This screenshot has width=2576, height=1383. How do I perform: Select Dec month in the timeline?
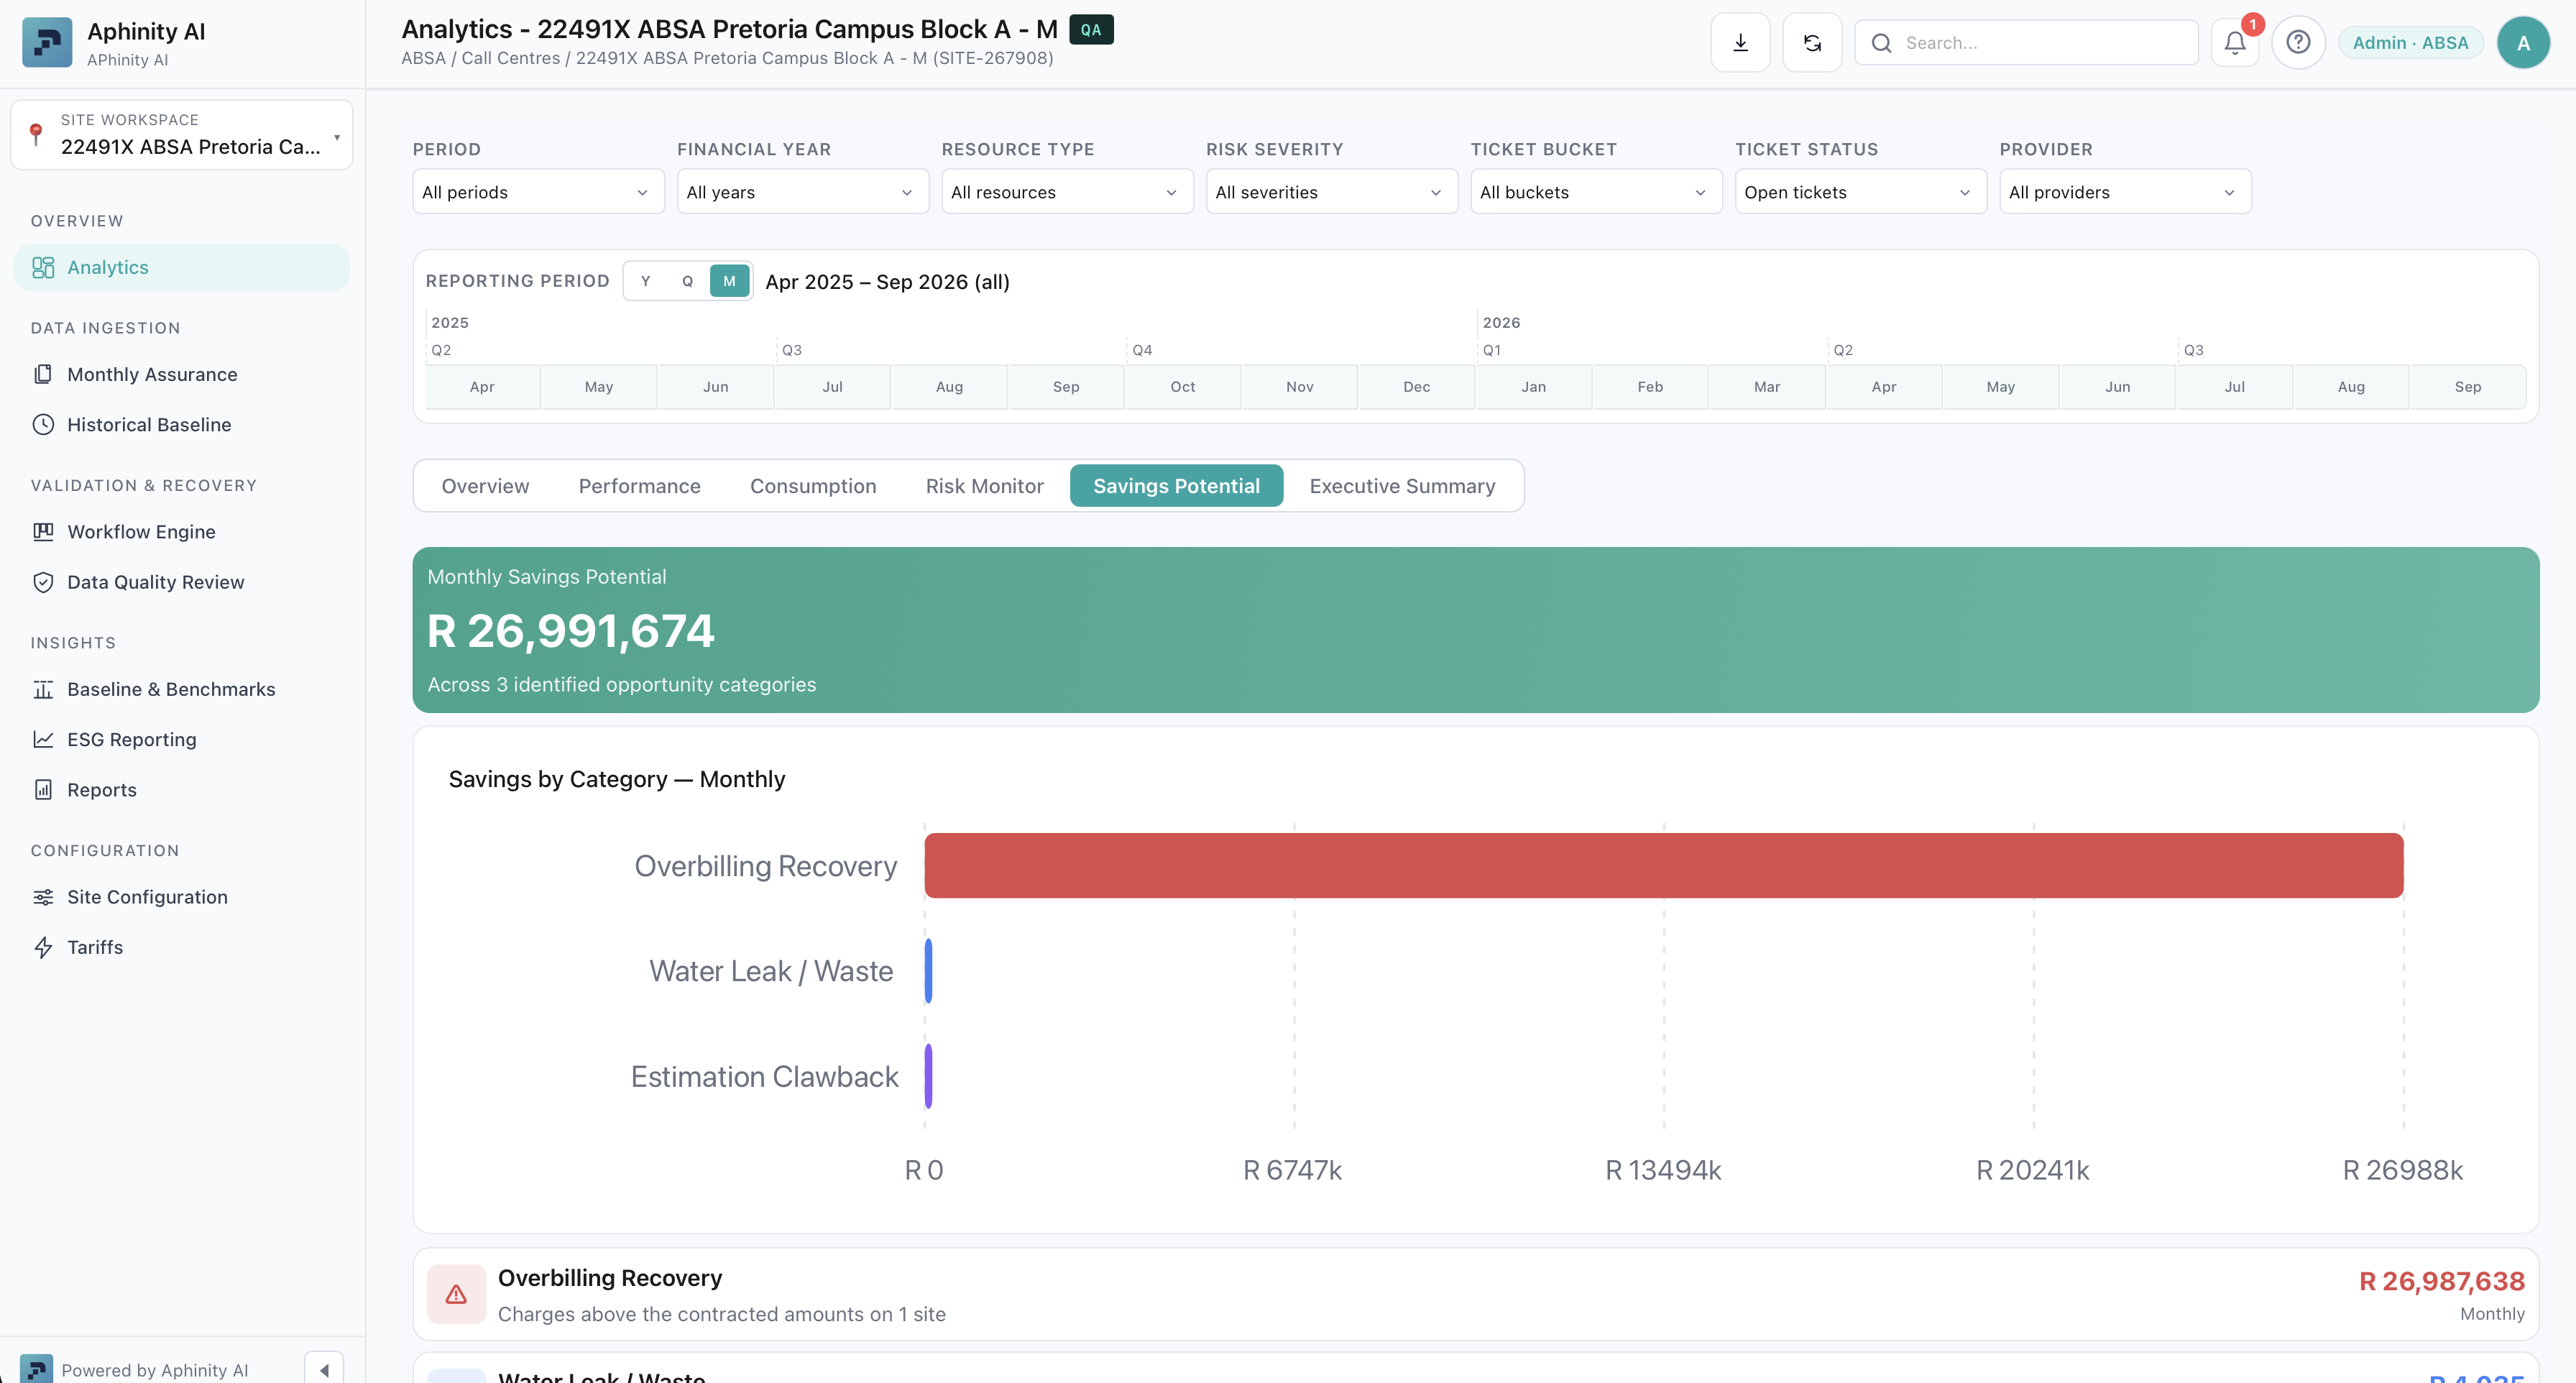(1416, 387)
